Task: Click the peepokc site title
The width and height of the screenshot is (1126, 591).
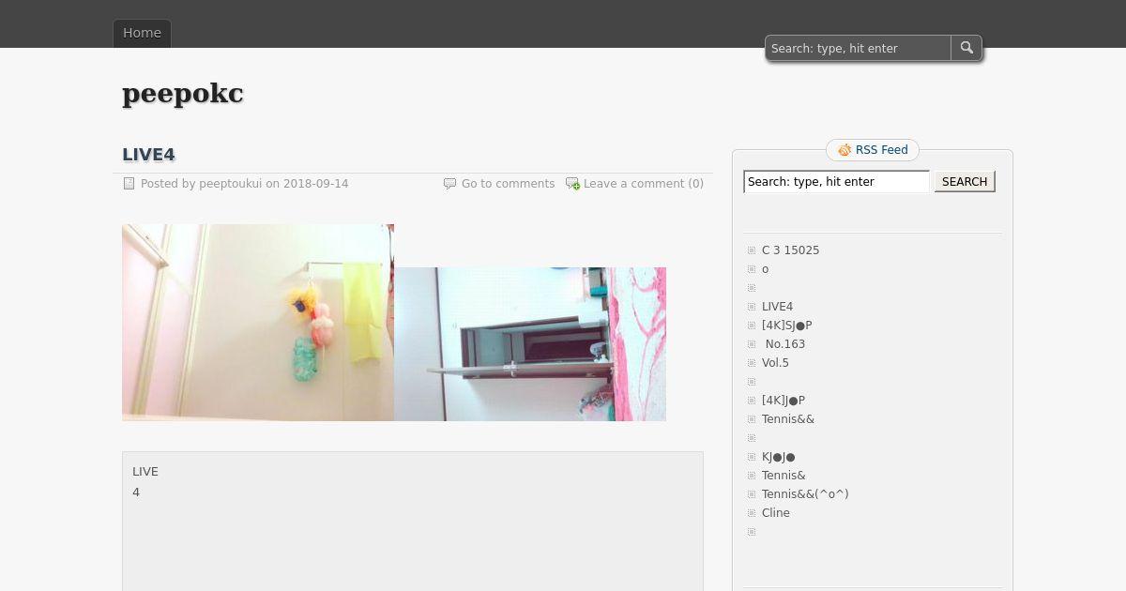Action: pos(183,93)
